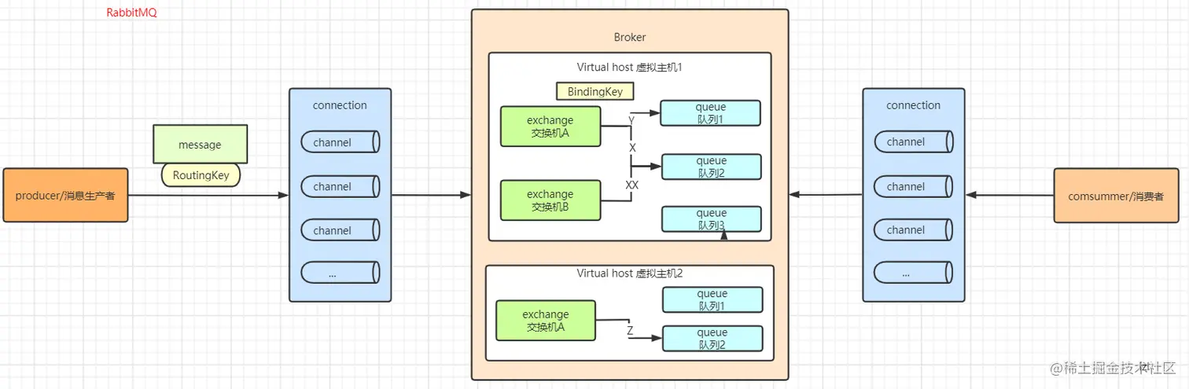
Task: Select the middle channel cylinder in the consumer-side connection
Action: (914, 186)
